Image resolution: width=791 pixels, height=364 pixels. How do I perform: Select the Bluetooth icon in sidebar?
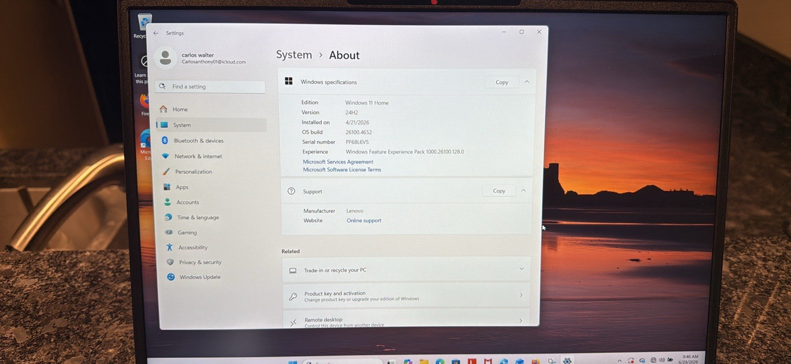coord(165,140)
